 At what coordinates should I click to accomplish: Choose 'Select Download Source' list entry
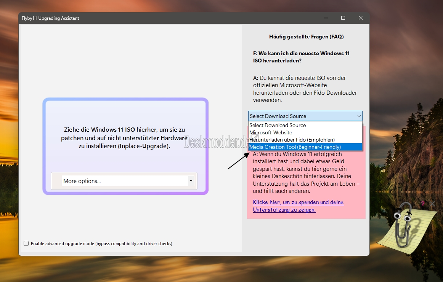(x=305, y=125)
